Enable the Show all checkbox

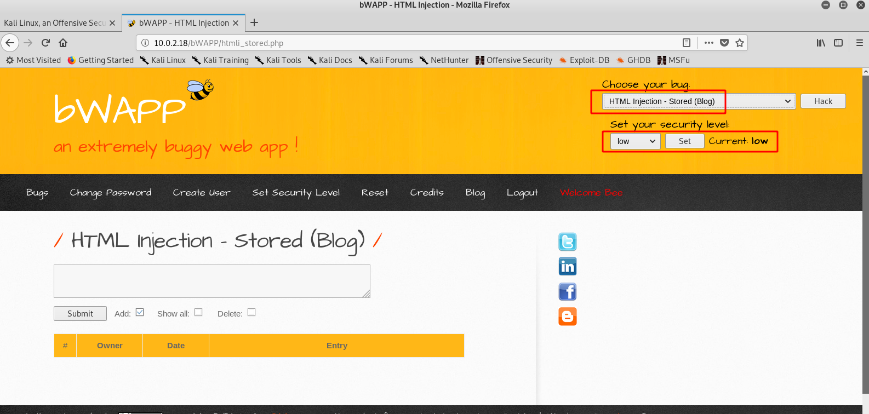pos(198,312)
